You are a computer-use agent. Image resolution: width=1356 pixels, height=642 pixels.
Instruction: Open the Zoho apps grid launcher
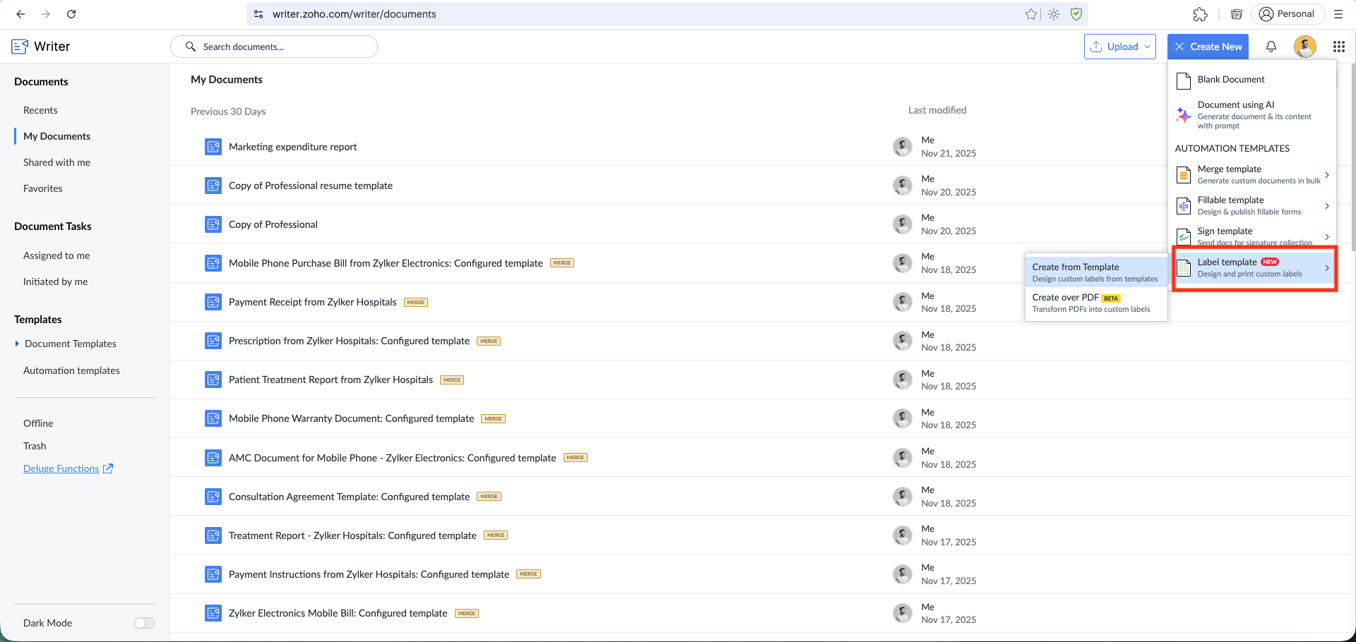(x=1338, y=47)
